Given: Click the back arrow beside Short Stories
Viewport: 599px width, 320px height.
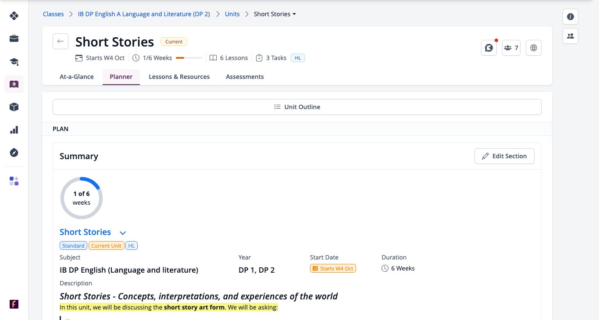Looking at the screenshot, I should click(61, 41).
